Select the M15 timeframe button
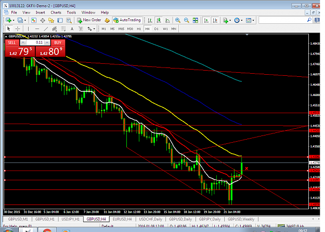325x232 pixels. tap(121, 29)
